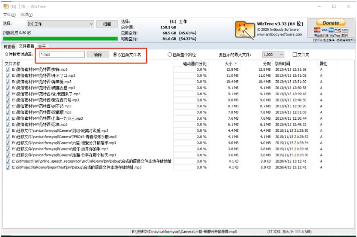Click mp3 icon beside the GitProject\Talk file

click(8, 161)
